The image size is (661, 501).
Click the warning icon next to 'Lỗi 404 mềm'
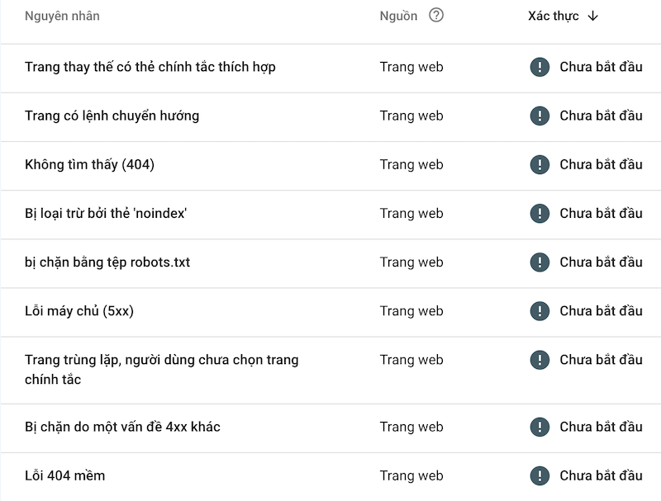pos(539,475)
